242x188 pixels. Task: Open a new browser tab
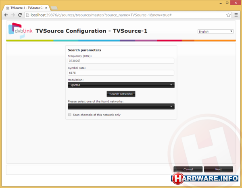point(54,8)
